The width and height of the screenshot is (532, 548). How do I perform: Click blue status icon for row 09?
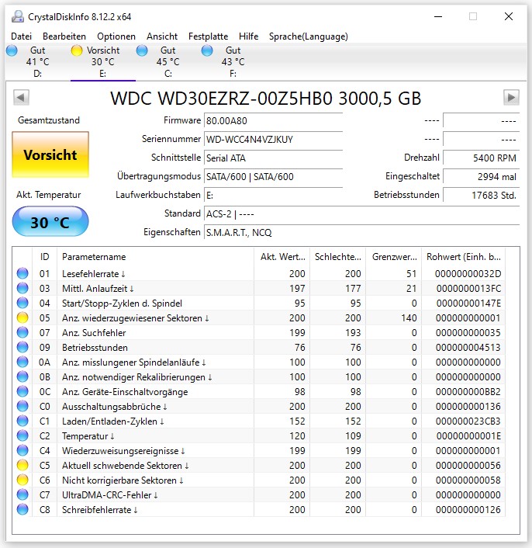(22, 347)
